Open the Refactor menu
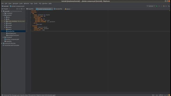Image resolution: width=171 pixels, height=96 pixels. click(26, 3)
